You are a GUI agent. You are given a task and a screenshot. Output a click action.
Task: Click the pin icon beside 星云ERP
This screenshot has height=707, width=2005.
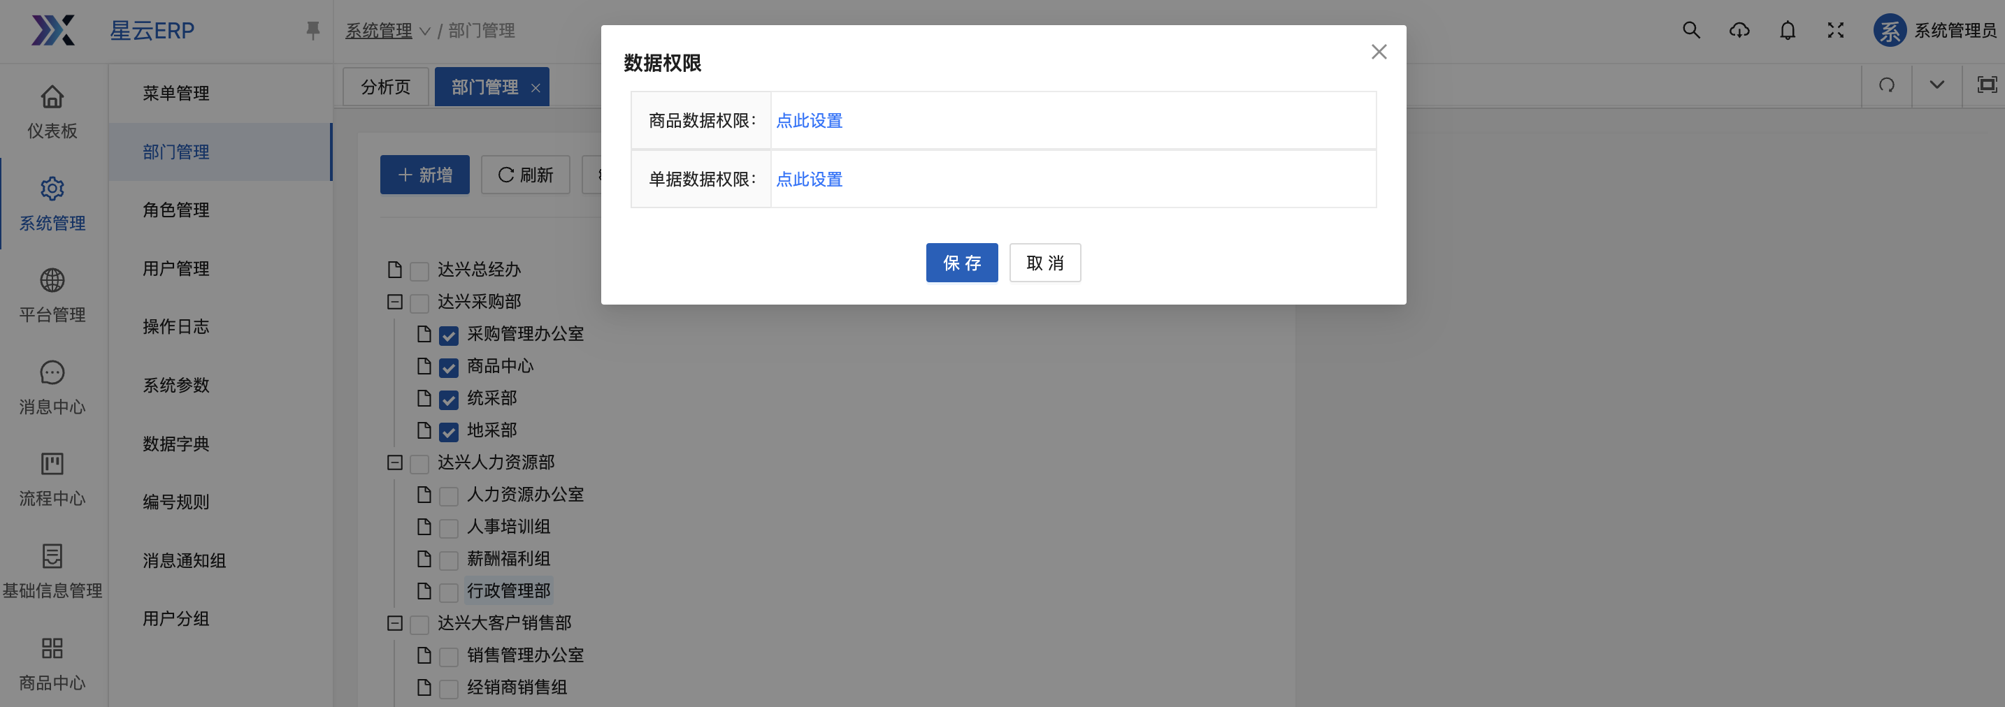312,30
